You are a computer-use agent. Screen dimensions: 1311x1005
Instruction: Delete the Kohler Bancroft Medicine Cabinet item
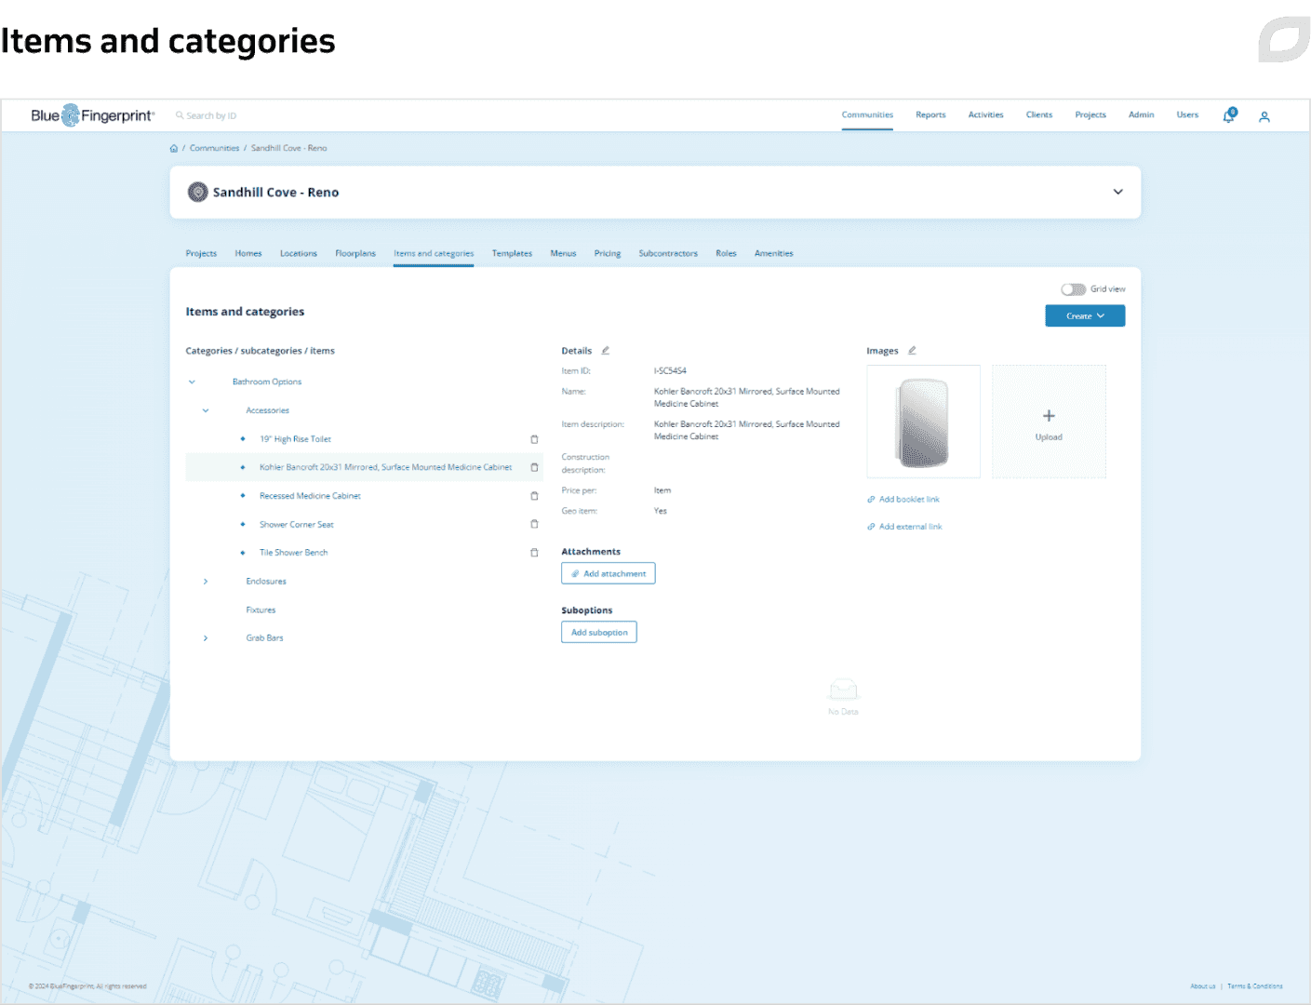pos(534,467)
